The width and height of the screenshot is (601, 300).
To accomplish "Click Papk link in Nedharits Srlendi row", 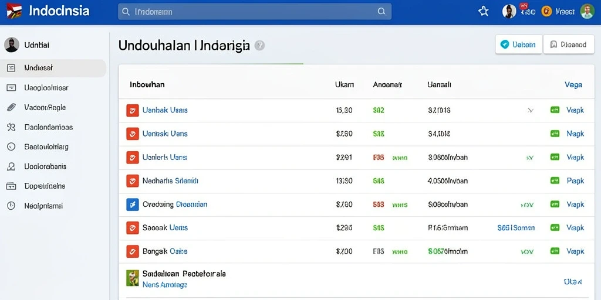I will [575, 180].
